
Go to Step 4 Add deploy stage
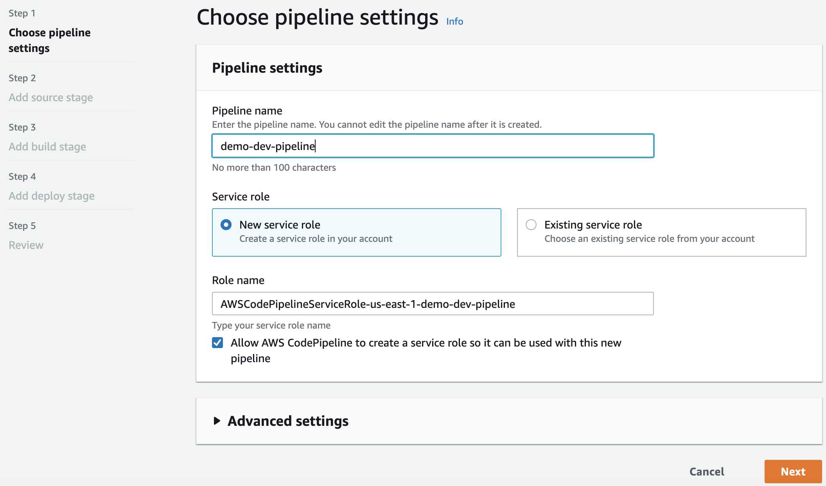(52, 196)
